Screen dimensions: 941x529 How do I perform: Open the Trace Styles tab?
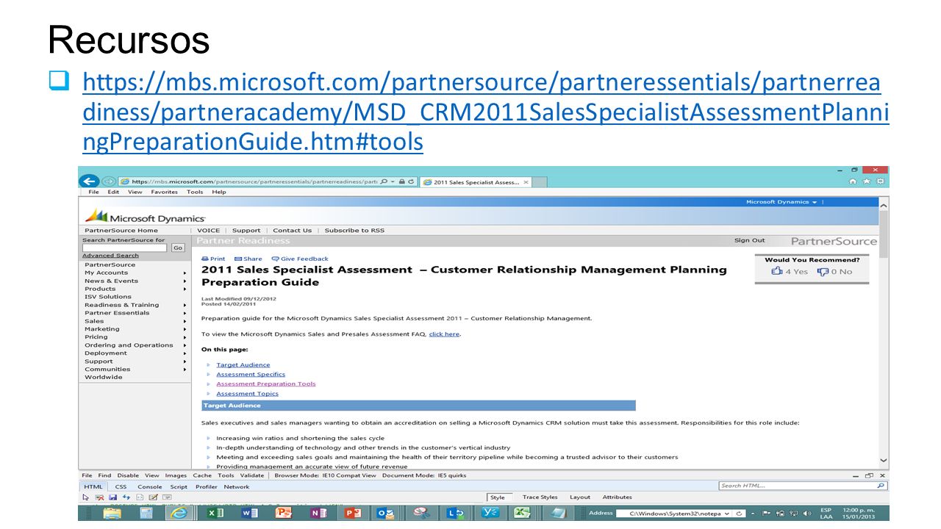pyautogui.click(x=540, y=497)
